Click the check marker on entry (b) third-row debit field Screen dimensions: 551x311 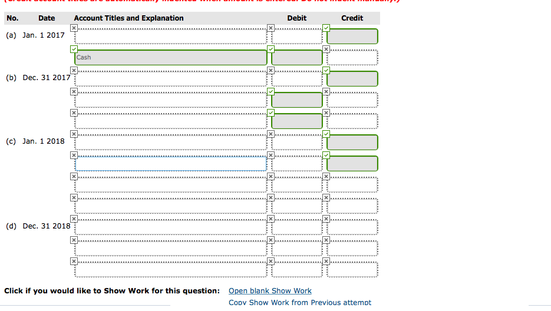270,113
